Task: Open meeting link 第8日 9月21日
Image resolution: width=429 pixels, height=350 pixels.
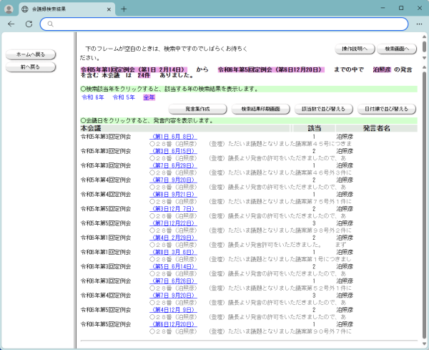Action: [x=173, y=195]
